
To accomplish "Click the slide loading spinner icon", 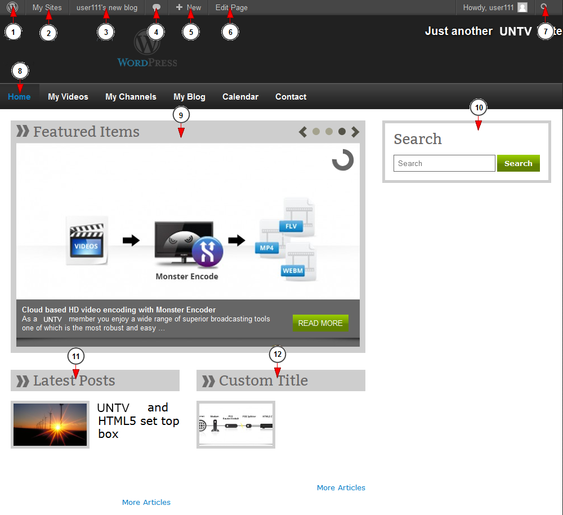I will (343, 160).
